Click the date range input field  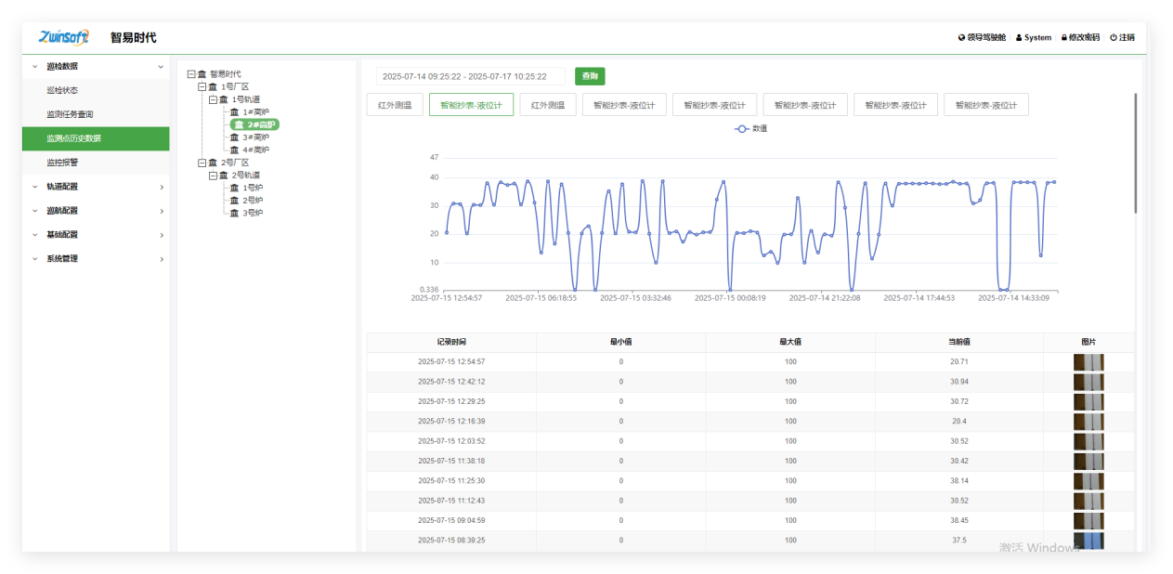pos(471,76)
